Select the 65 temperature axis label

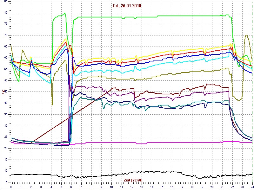pyautogui.click(x=6, y=47)
